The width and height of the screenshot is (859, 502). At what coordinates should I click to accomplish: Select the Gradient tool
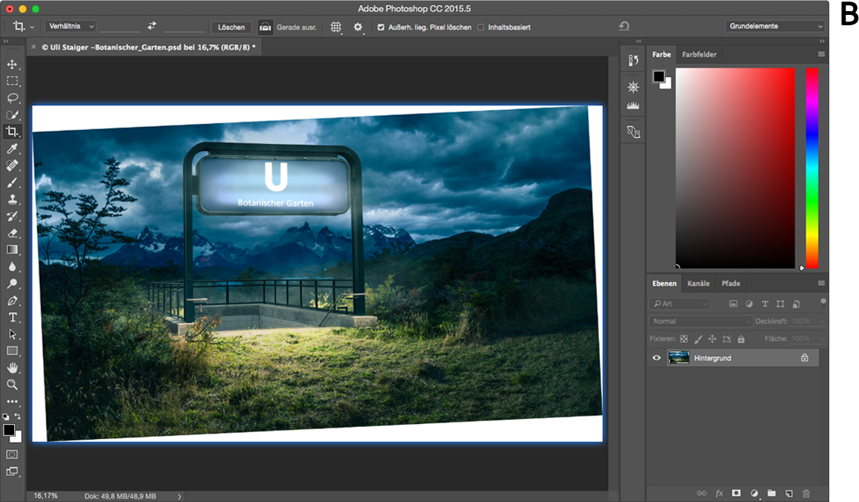pyautogui.click(x=12, y=250)
